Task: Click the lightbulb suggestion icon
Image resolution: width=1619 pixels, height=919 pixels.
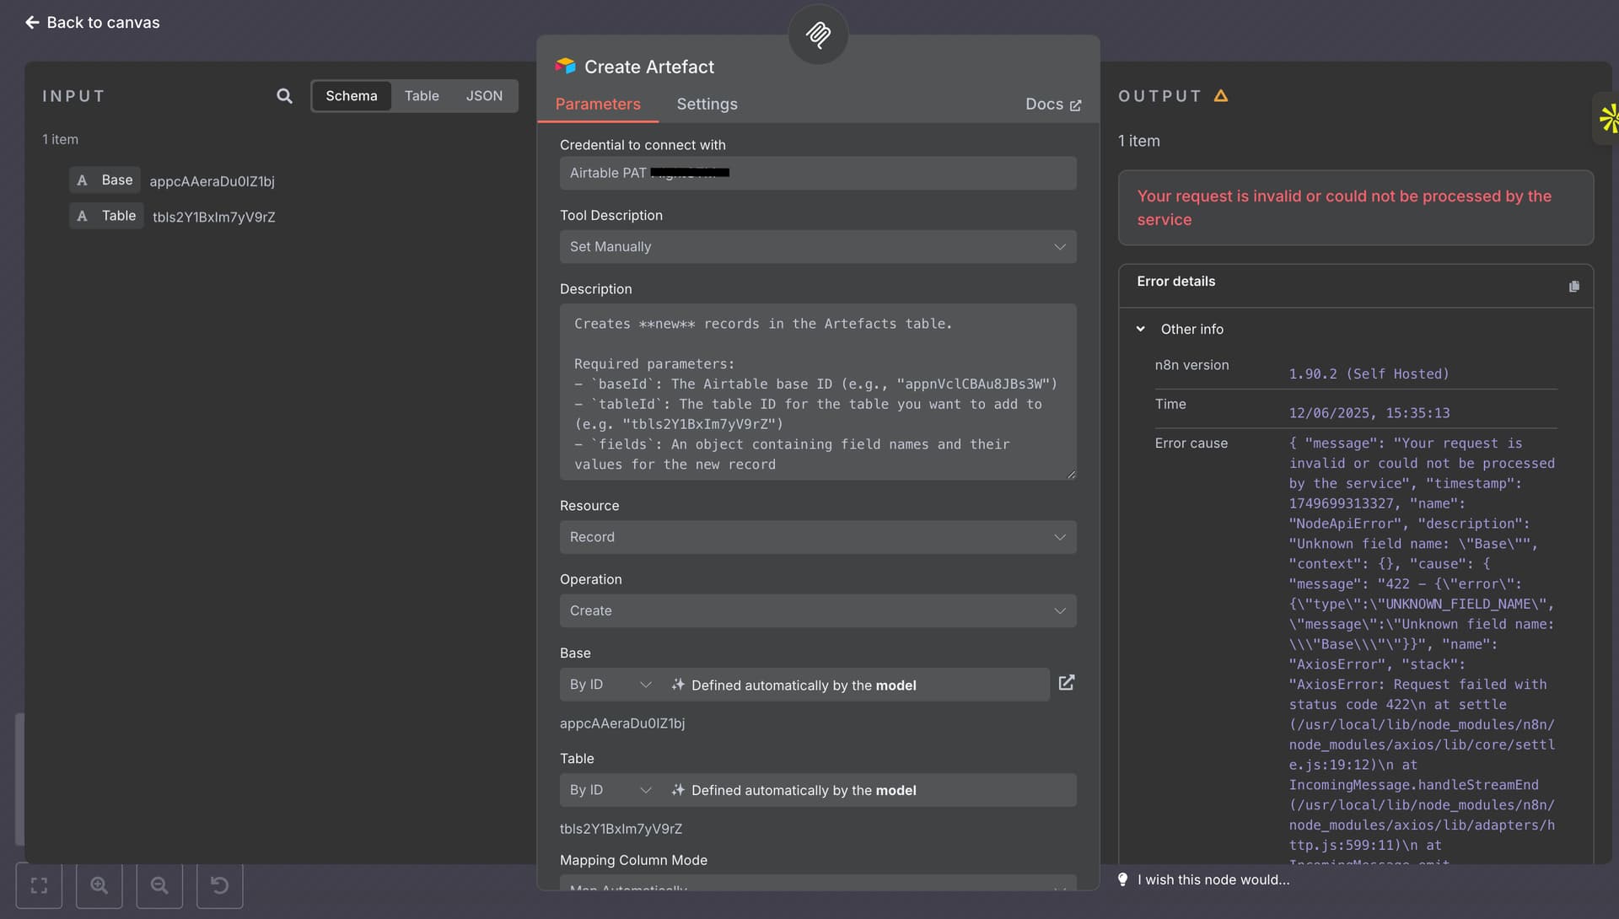Action: pos(1122,879)
